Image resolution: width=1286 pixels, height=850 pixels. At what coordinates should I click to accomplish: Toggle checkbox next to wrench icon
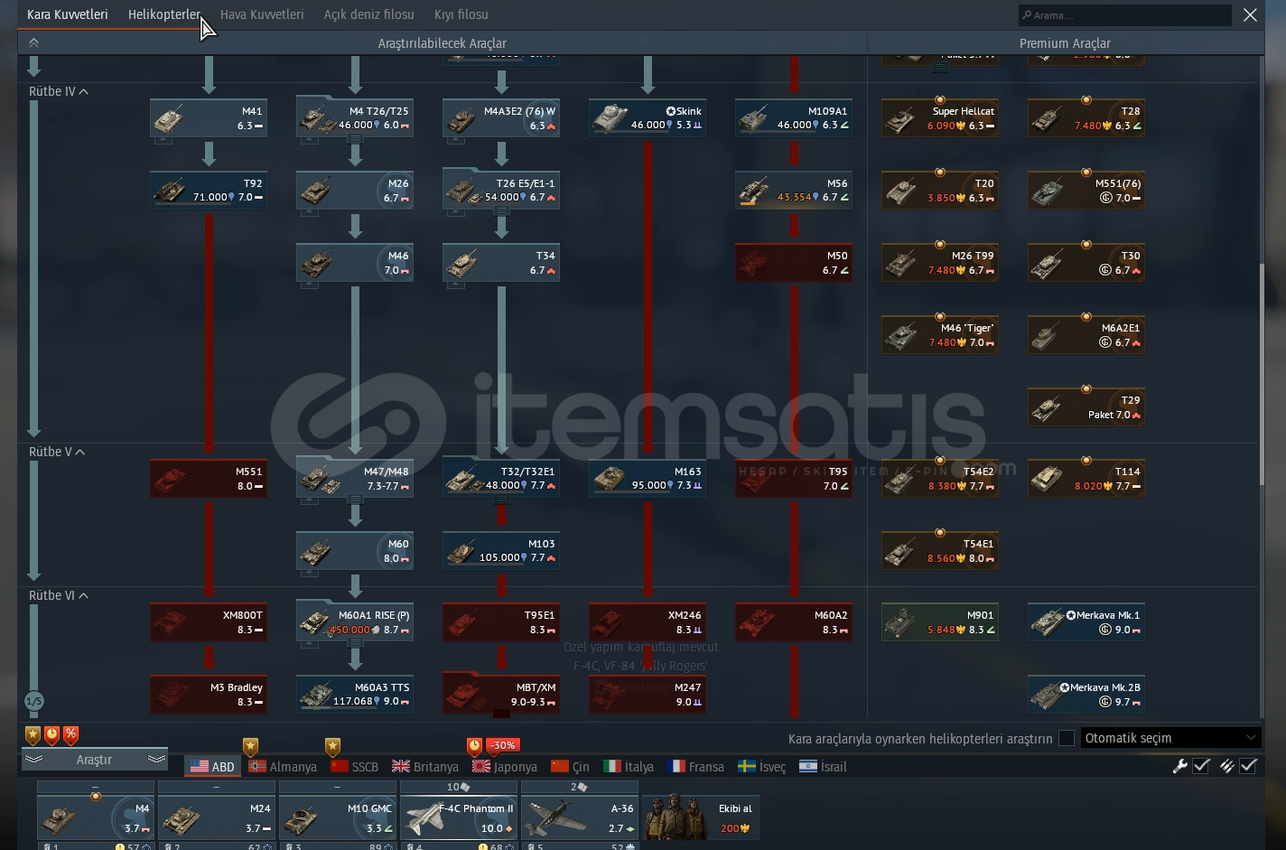pos(1201,766)
